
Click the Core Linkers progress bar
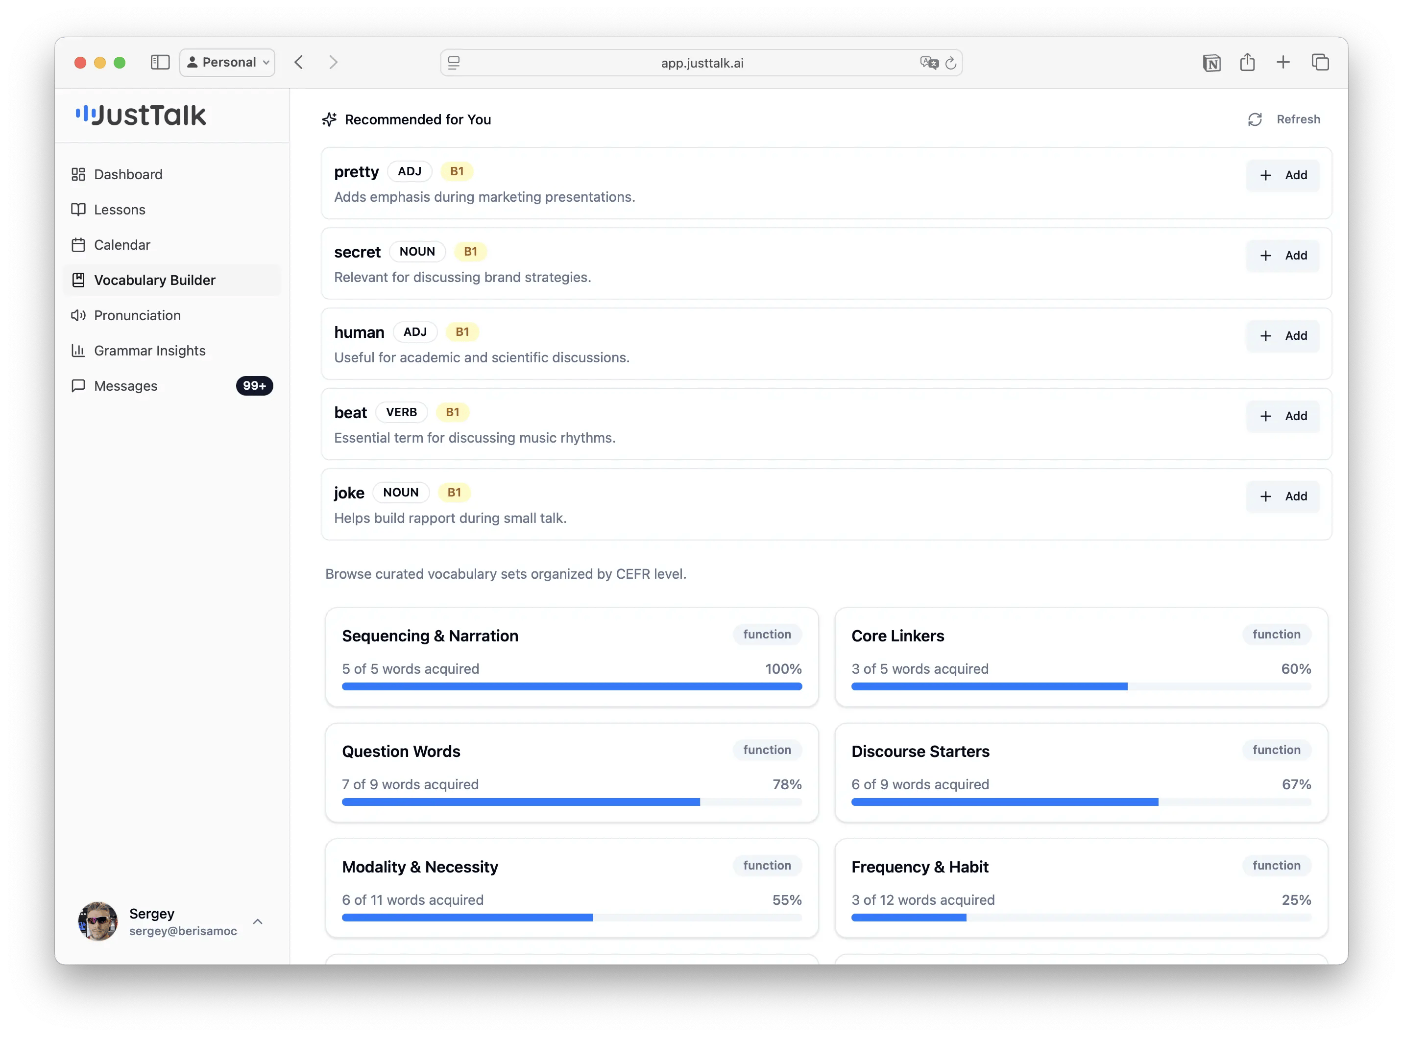1081,687
